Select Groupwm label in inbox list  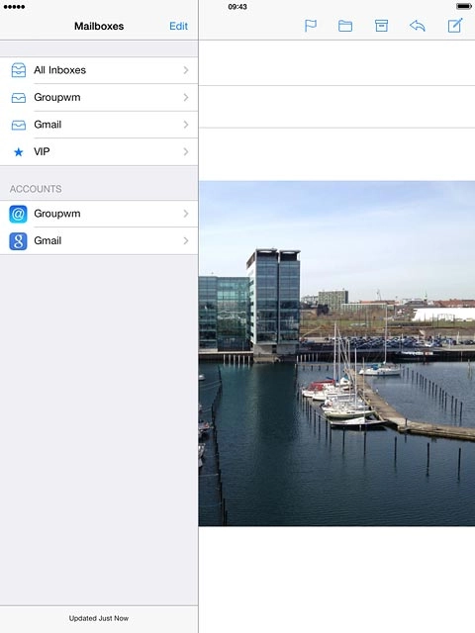(57, 98)
